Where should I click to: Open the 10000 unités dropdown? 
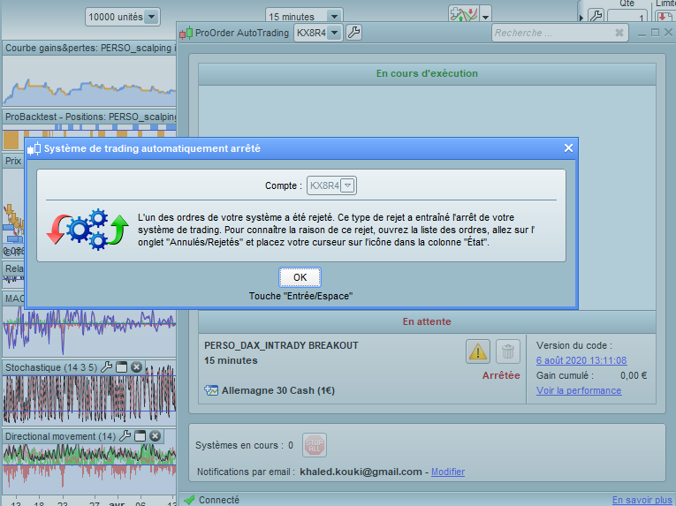click(123, 17)
